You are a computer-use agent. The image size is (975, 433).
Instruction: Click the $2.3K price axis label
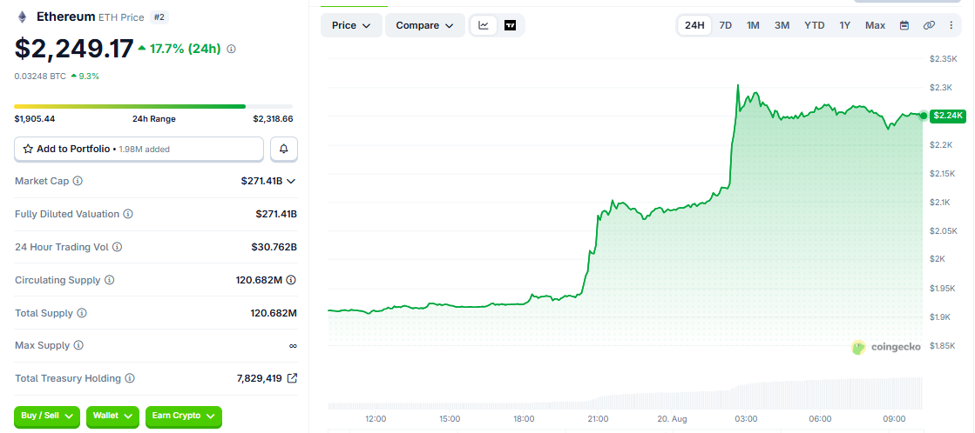(940, 88)
